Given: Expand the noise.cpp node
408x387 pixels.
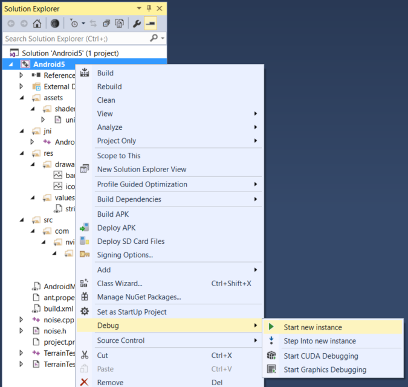Looking at the screenshot, I should coord(21,320).
